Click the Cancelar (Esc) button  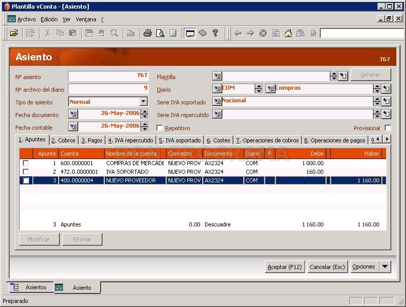click(x=327, y=266)
